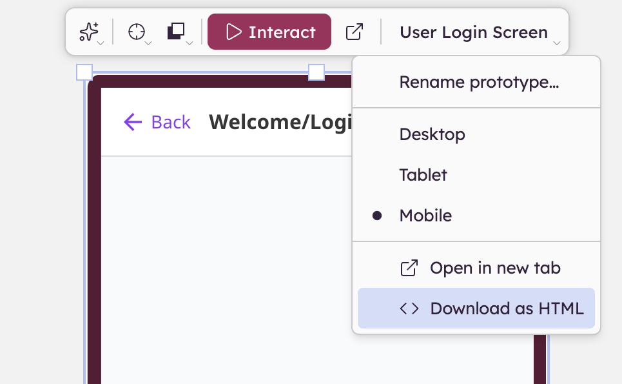Click the crosshair target icon

pyautogui.click(x=136, y=32)
